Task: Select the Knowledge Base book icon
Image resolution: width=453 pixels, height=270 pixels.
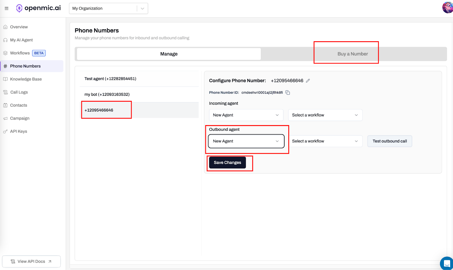Action: 5,79
